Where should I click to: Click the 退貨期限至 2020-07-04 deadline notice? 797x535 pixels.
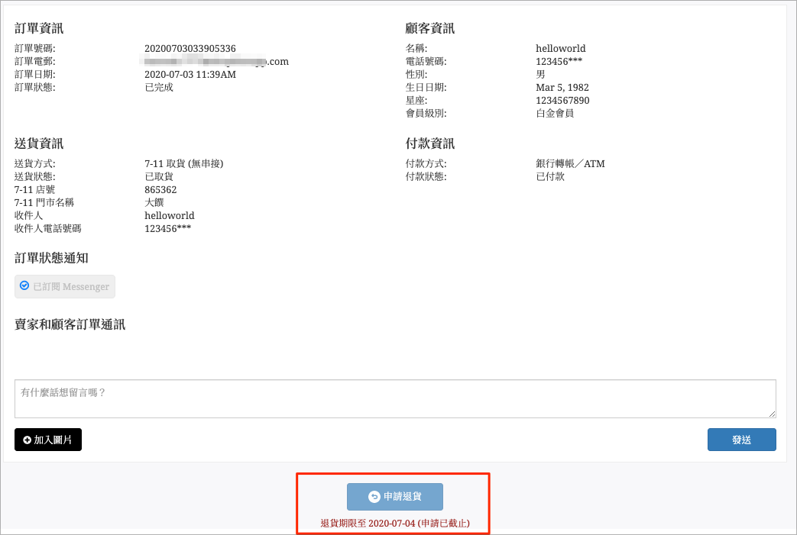[395, 524]
